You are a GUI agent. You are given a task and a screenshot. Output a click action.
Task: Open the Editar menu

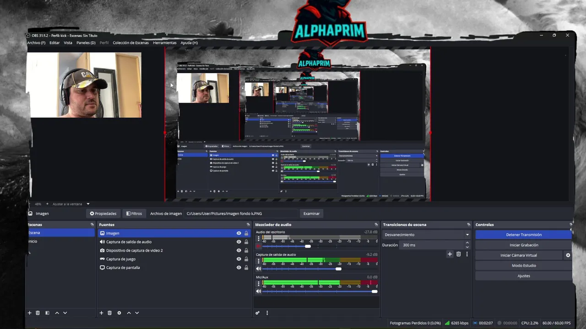[x=54, y=42]
